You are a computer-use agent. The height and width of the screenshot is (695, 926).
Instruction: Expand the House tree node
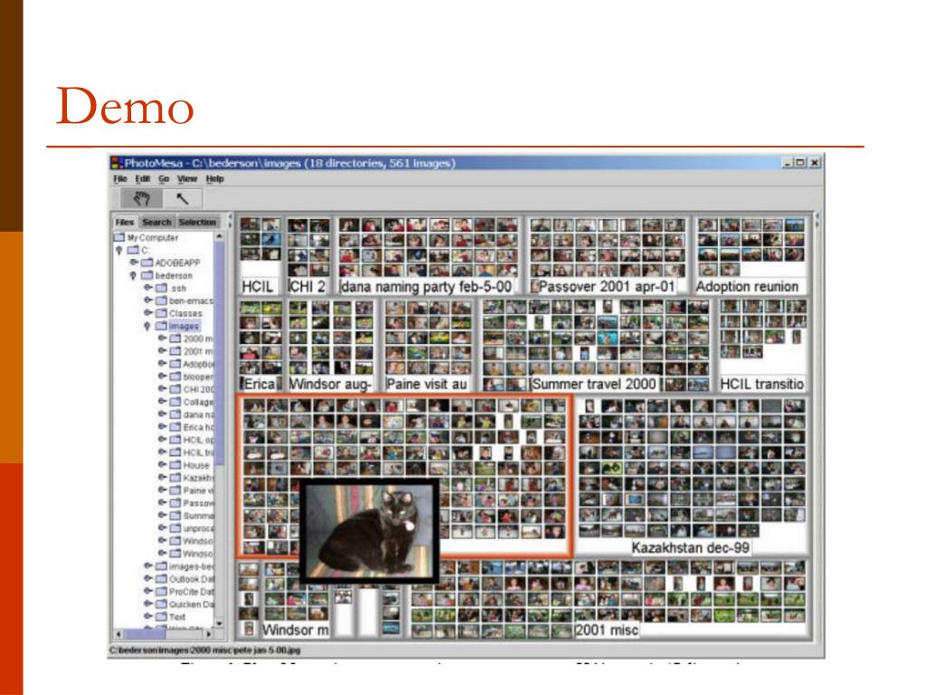tap(163, 465)
